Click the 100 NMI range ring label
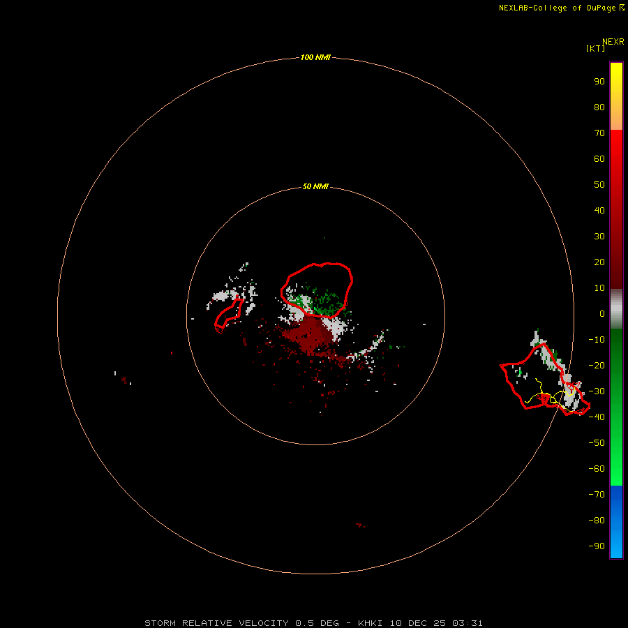The image size is (628, 628). click(315, 57)
